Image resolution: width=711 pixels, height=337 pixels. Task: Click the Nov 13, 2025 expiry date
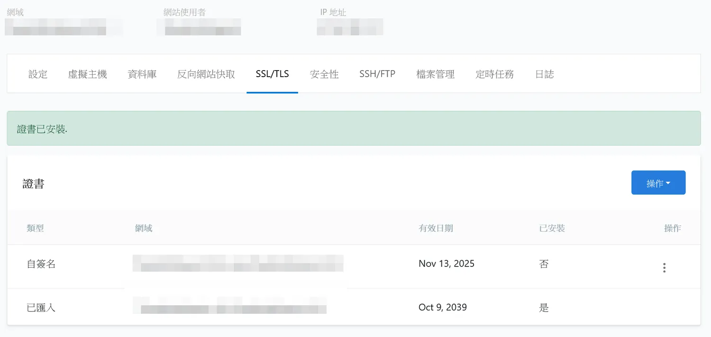446,264
